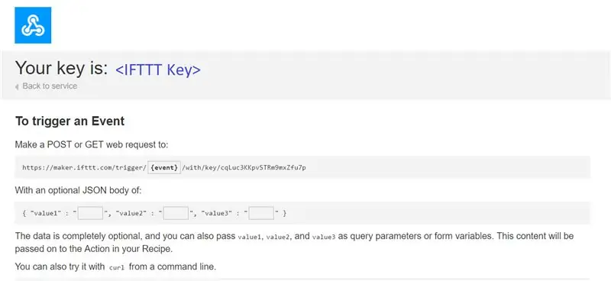Click the inline curl code word
The image size is (611, 281).
pyautogui.click(x=117, y=268)
